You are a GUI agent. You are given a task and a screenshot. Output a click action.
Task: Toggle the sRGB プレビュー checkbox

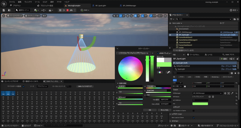pyautogui.click(x=158, y=53)
